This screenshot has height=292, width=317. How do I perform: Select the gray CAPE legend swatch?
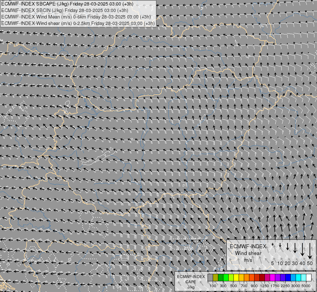[x=210, y=278]
